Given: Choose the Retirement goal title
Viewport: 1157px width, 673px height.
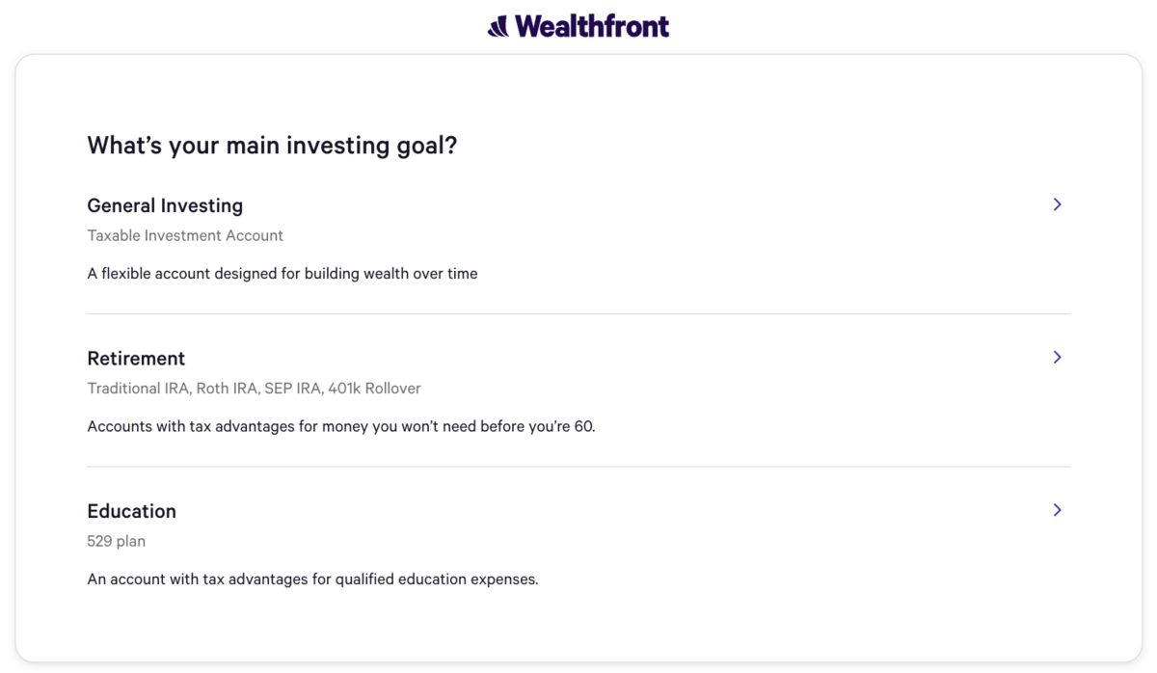Looking at the screenshot, I should click(136, 358).
